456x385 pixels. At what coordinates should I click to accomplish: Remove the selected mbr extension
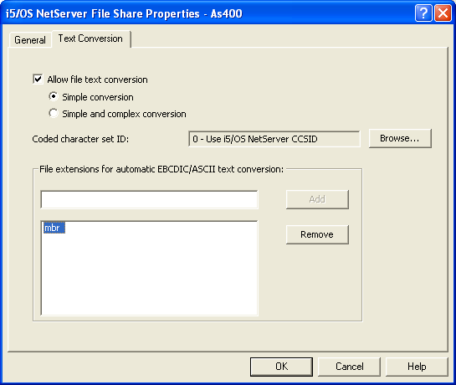[x=317, y=234]
